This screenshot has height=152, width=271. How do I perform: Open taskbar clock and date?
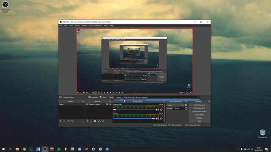tap(259, 149)
